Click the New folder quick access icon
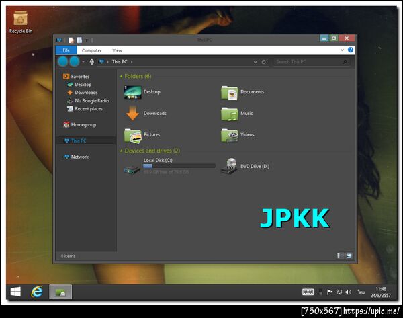 pyautogui.click(x=79, y=40)
